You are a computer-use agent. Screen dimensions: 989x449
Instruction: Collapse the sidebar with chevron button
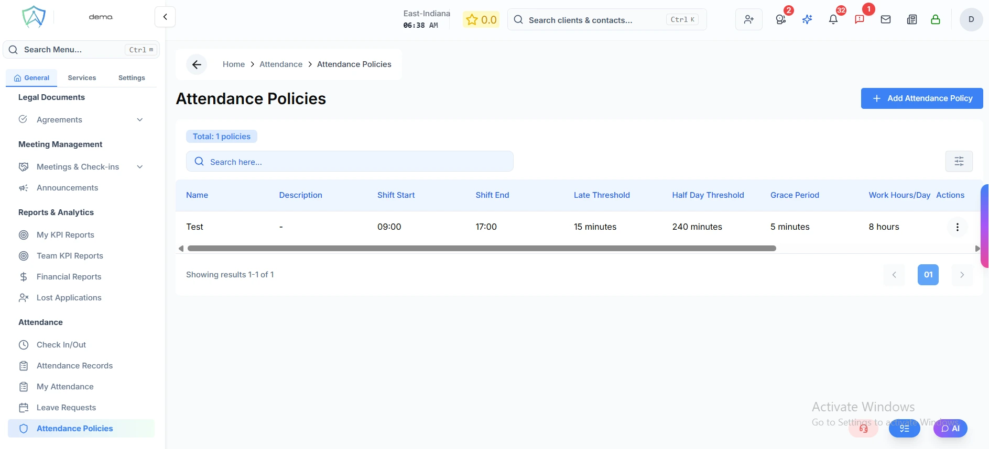tap(165, 17)
